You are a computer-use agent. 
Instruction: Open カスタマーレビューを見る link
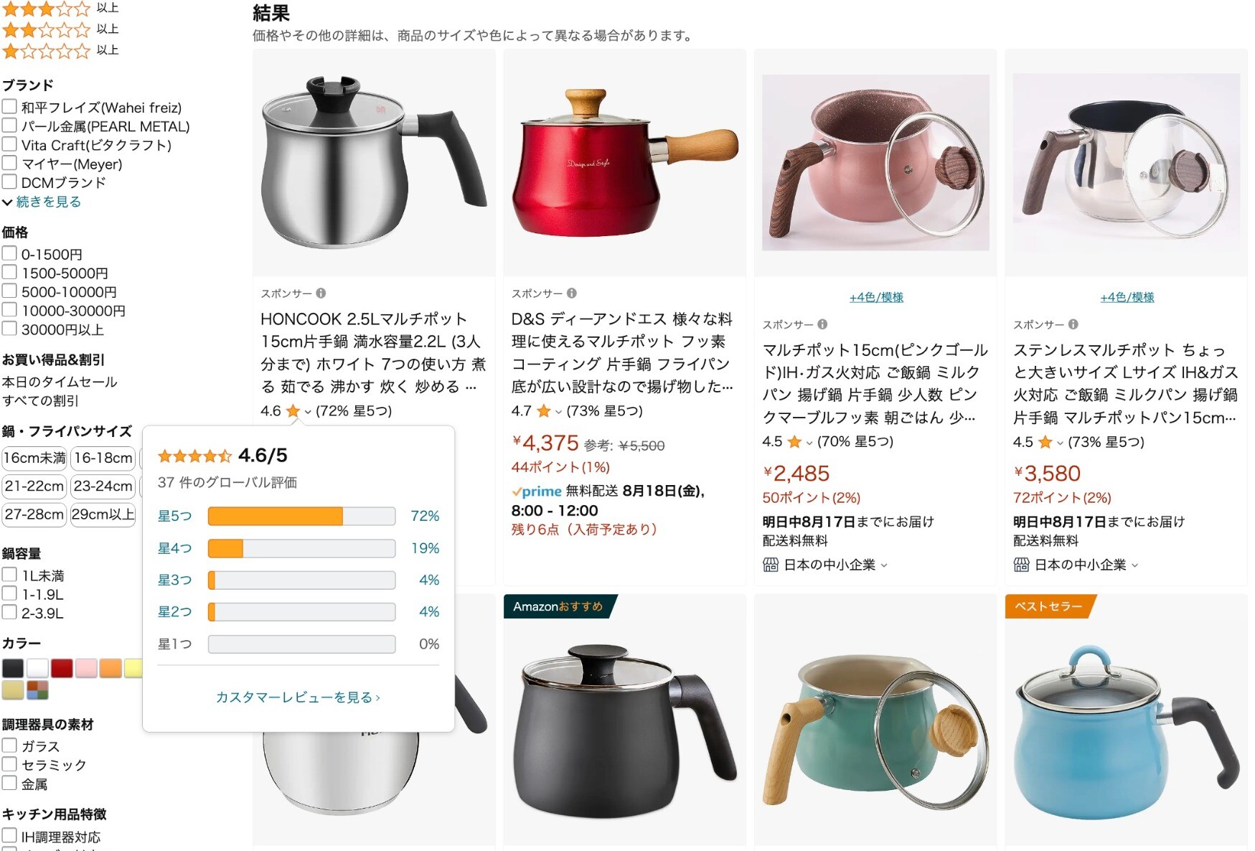click(x=298, y=697)
